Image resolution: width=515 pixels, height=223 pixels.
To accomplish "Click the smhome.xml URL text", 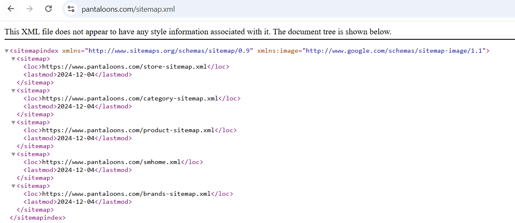I will tap(112, 162).
